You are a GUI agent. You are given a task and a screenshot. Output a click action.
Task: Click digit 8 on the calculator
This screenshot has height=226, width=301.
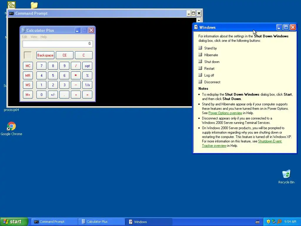(53, 66)
